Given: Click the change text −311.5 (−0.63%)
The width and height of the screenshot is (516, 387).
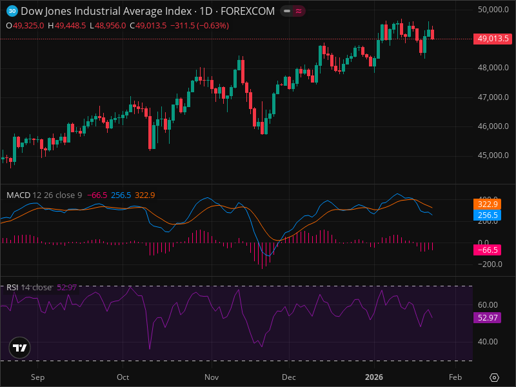Looking at the screenshot, I should (x=199, y=26).
